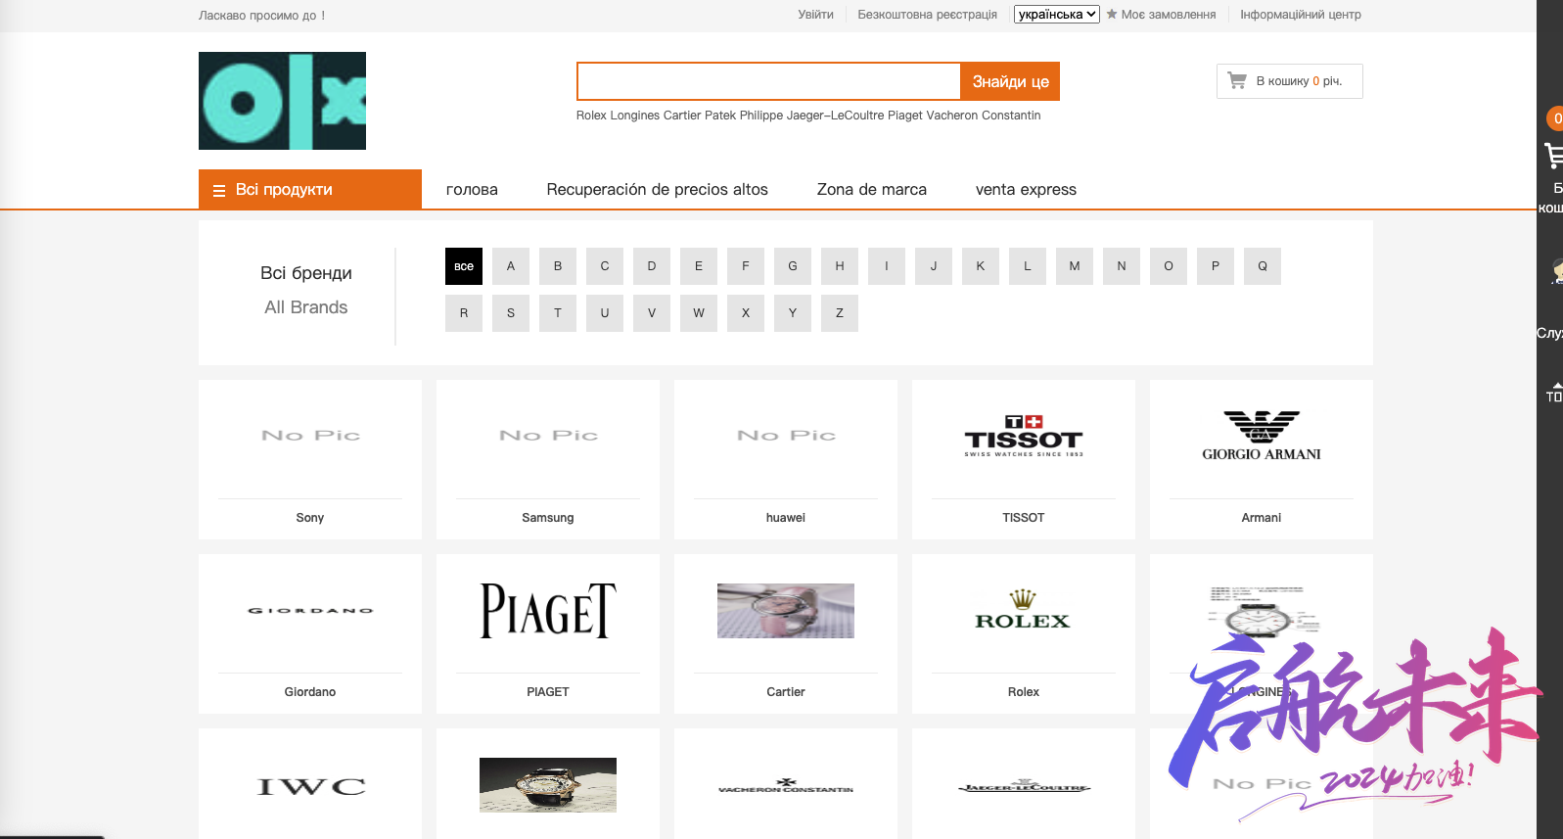Image resolution: width=1563 pixels, height=839 pixels.
Task: Open the venta express tab
Action: coord(1026,190)
